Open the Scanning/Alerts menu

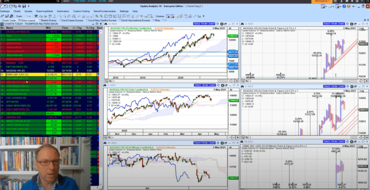point(44,11)
